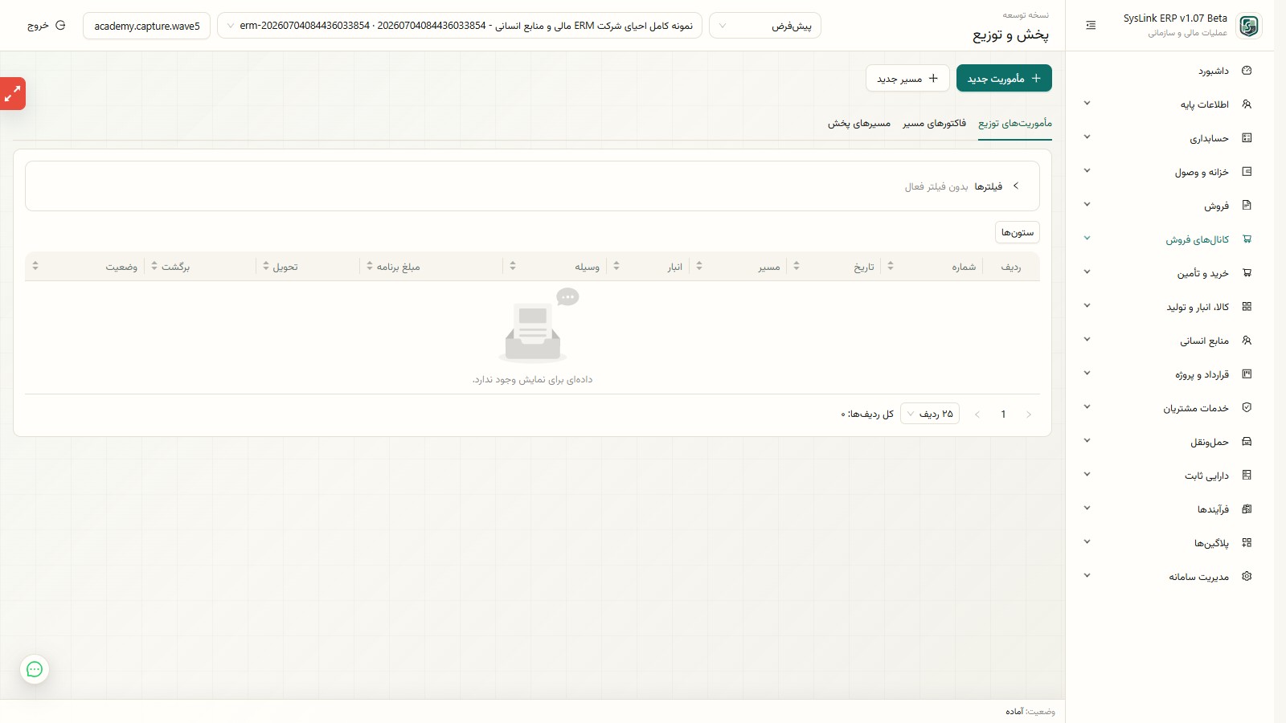The width and height of the screenshot is (1286, 723).
Task: Click the red fullscreen expand icon
Action: click(13, 94)
